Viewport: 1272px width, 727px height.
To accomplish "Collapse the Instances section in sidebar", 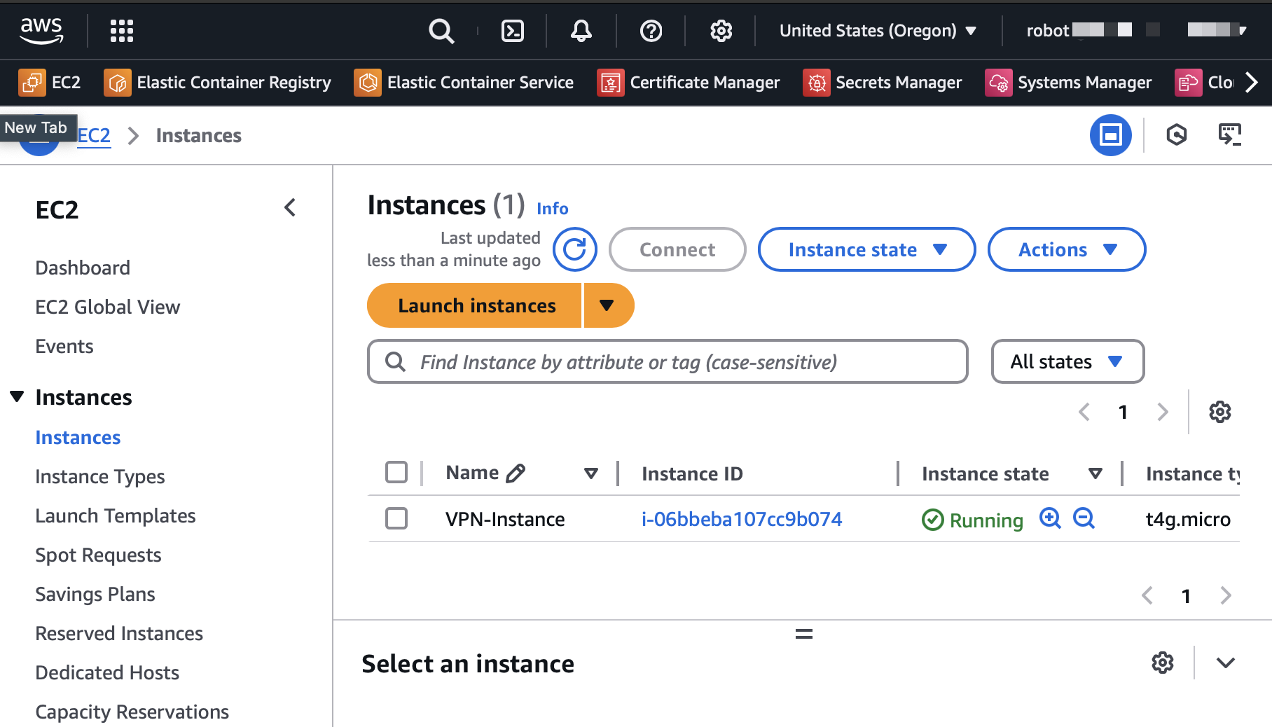I will pyautogui.click(x=18, y=397).
